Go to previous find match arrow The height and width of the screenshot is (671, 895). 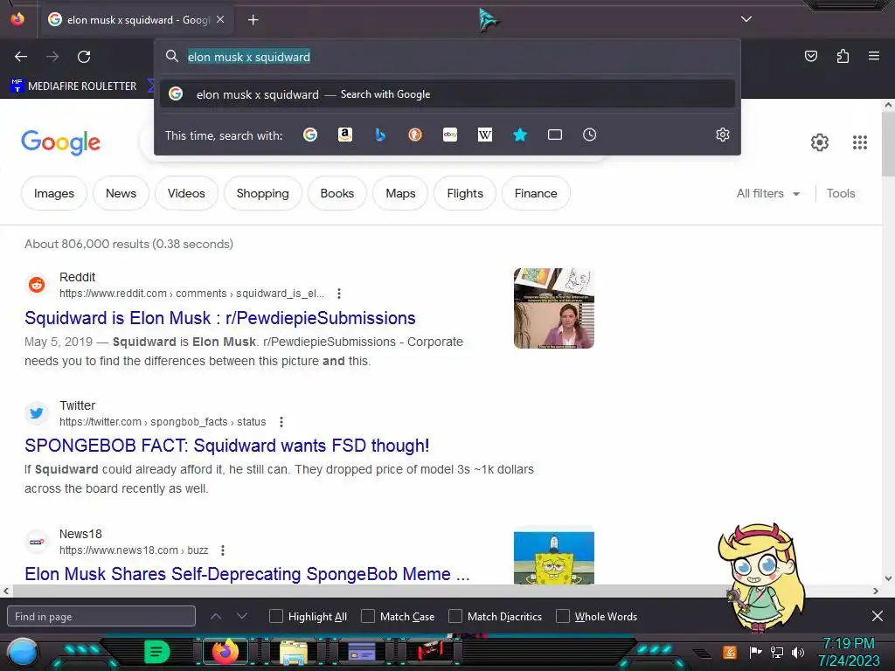coord(216,616)
